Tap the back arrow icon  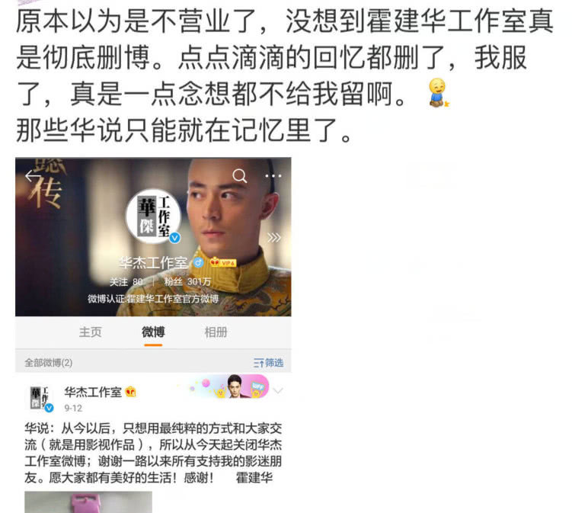(33, 176)
